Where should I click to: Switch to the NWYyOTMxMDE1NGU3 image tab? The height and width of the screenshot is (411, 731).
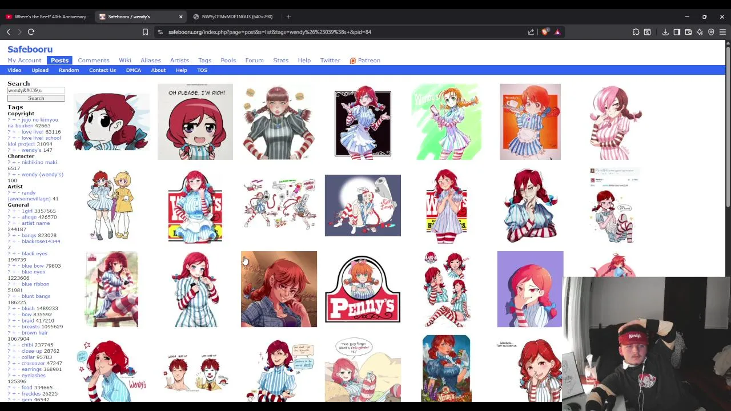point(233,17)
